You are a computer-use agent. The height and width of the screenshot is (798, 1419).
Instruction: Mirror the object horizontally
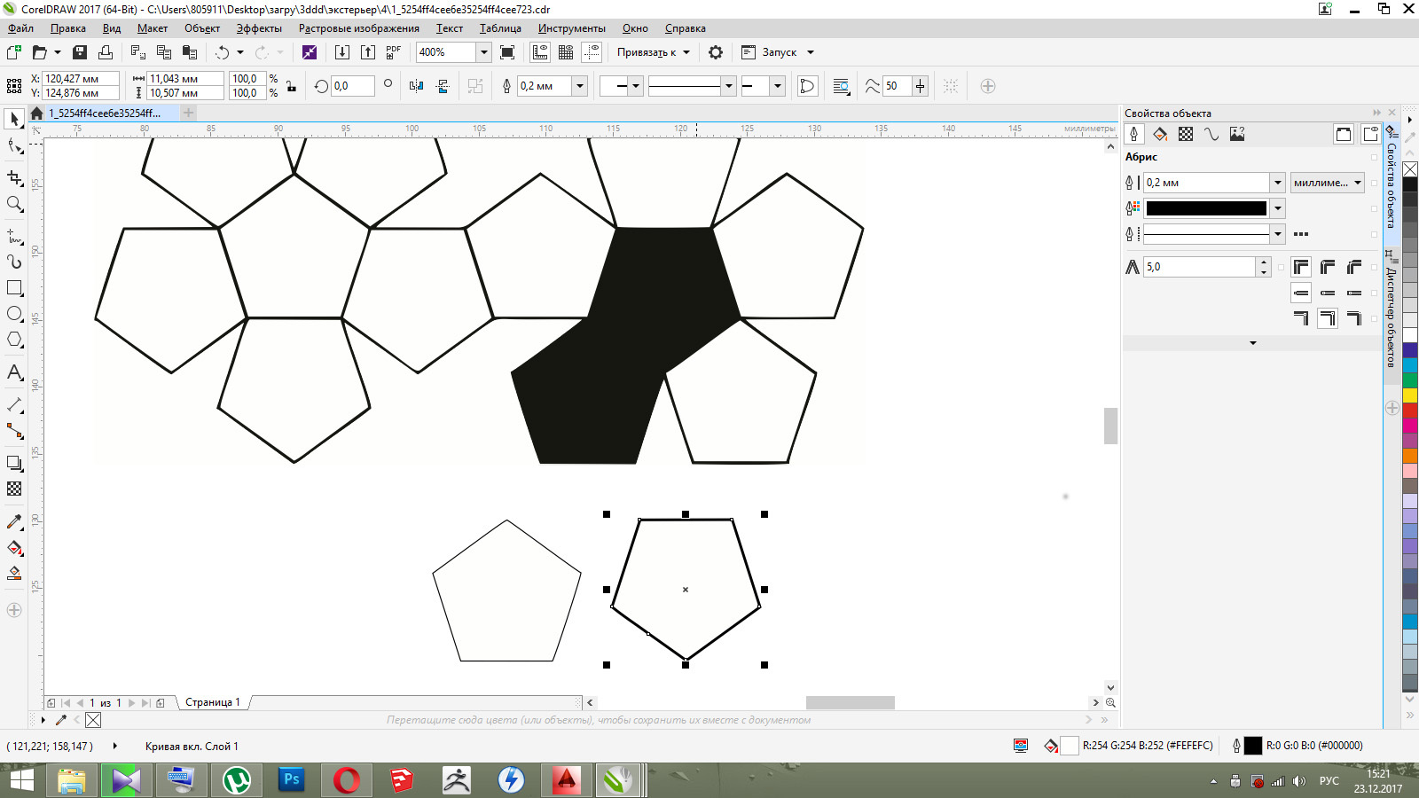[x=417, y=86]
